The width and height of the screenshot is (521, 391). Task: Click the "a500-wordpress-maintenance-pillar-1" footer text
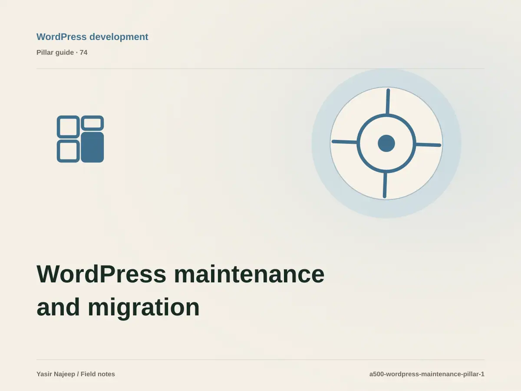427,374
